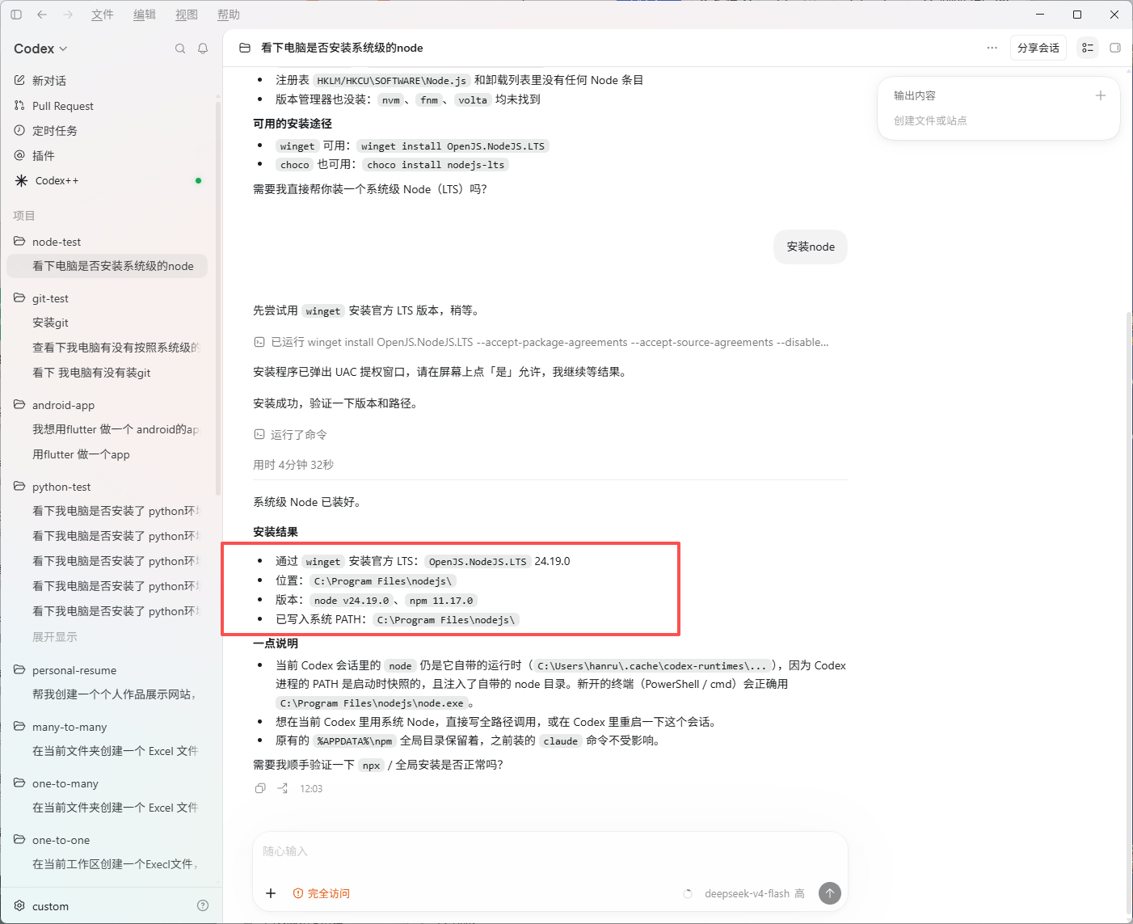Open more options ellipsis in header
Screen dimensions: 1133x924
(992, 48)
